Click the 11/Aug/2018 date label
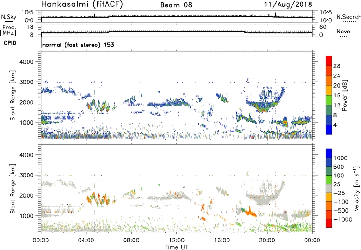Screen dimensions: 361x250 pos(288,5)
